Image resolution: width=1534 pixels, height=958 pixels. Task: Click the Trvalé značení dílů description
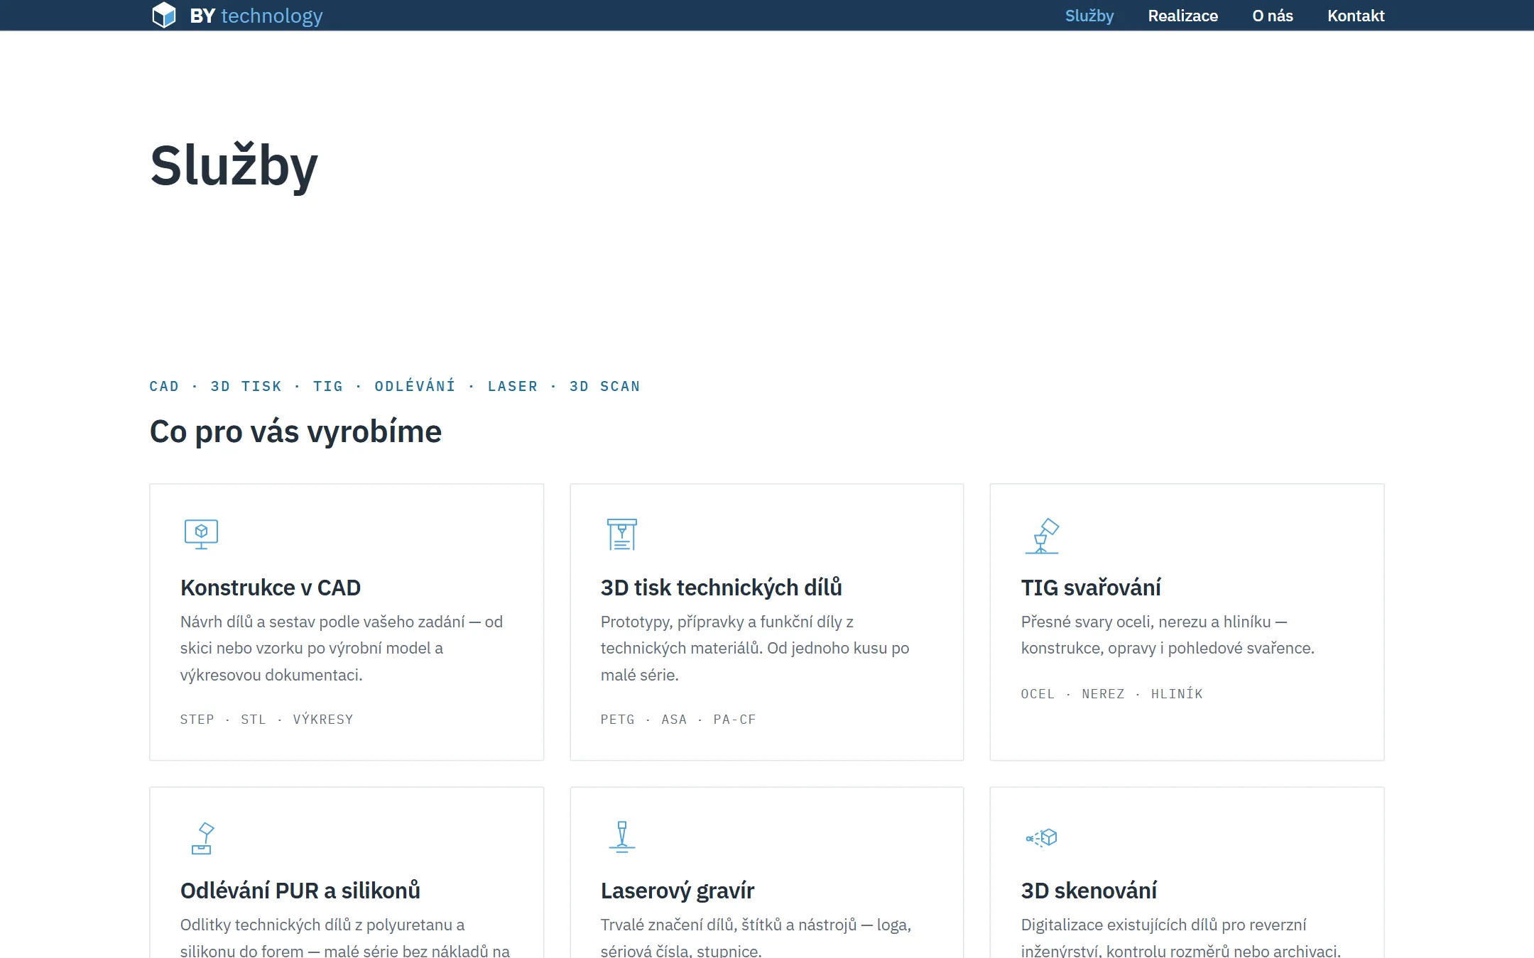(x=756, y=938)
